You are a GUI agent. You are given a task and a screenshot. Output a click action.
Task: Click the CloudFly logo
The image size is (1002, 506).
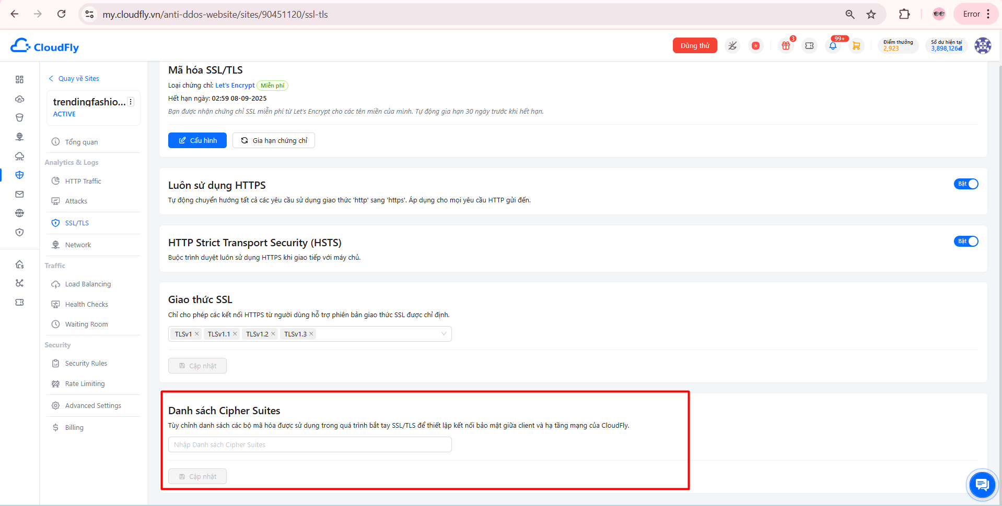45,46
